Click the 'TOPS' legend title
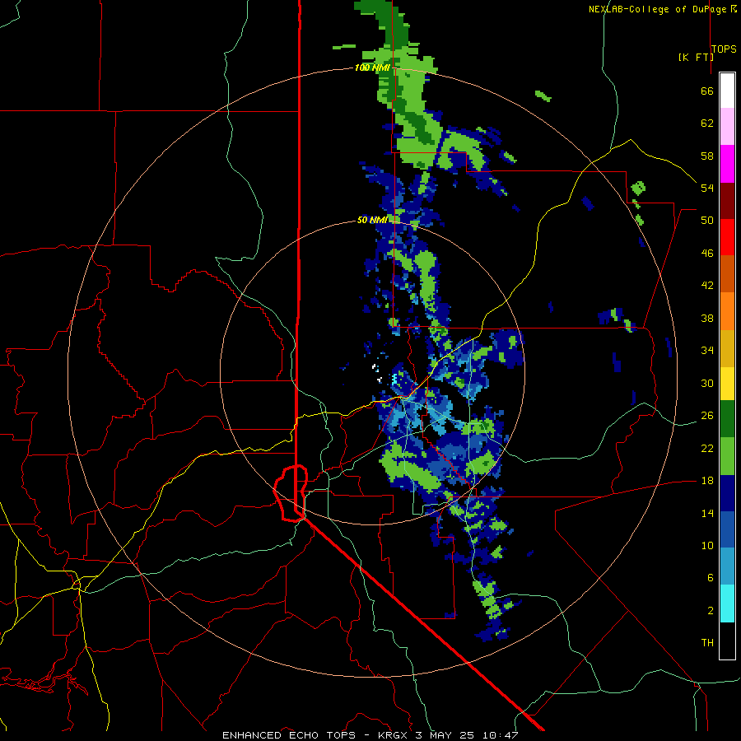The height and width of the screenshot is (741, 741). point(724,49)
